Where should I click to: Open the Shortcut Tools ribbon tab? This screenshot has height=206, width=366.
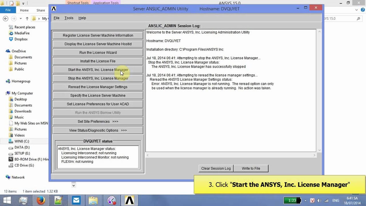pos(78,3)
